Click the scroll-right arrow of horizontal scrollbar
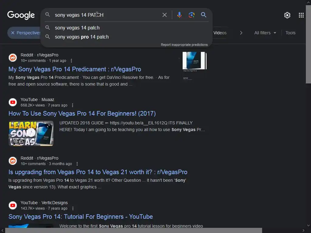 303,231
